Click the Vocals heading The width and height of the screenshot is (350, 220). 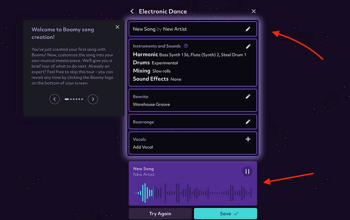point(139,139)
